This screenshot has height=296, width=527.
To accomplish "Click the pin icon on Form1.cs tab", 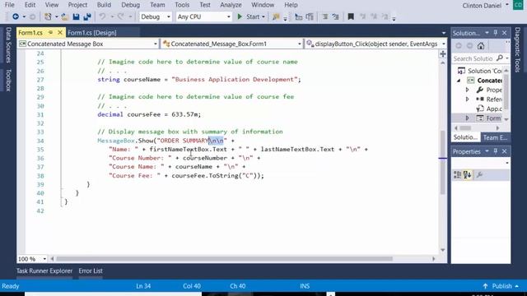I will (51, 33).
